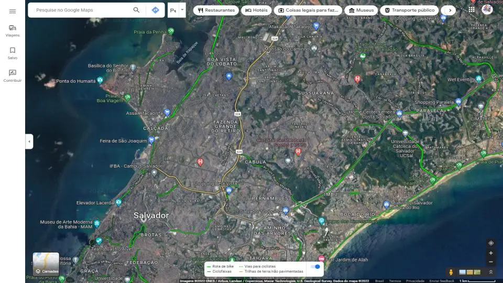Open the Viagens sidebar item
The width and height of the screenshot is (503, 283).
pyautogui.click(x=13, y=31)
